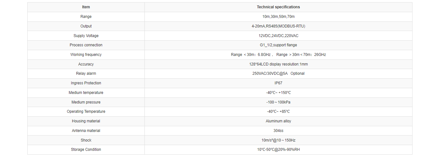Screen dimensions: 434x162
Task: Click the "Item" column header
Action: pos(86,7)
